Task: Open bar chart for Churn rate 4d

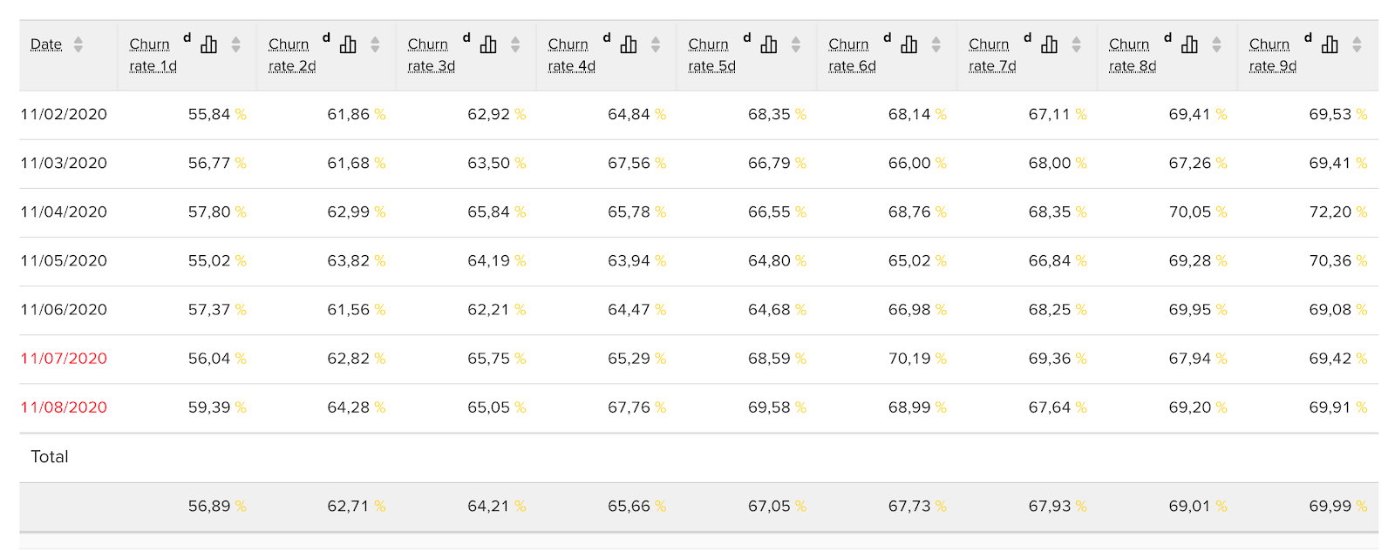Action: pos(629,44)
